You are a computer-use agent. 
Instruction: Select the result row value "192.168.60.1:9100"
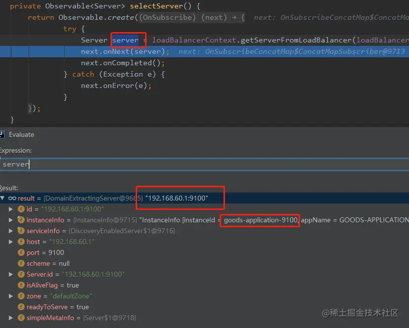pyautogui.click(x=177, y=198)
